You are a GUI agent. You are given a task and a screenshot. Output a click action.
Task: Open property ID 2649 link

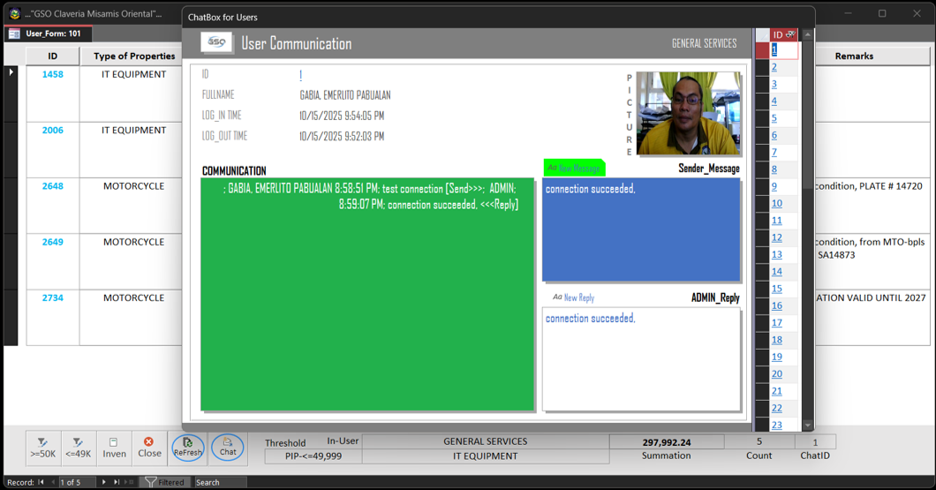[52, 242]
